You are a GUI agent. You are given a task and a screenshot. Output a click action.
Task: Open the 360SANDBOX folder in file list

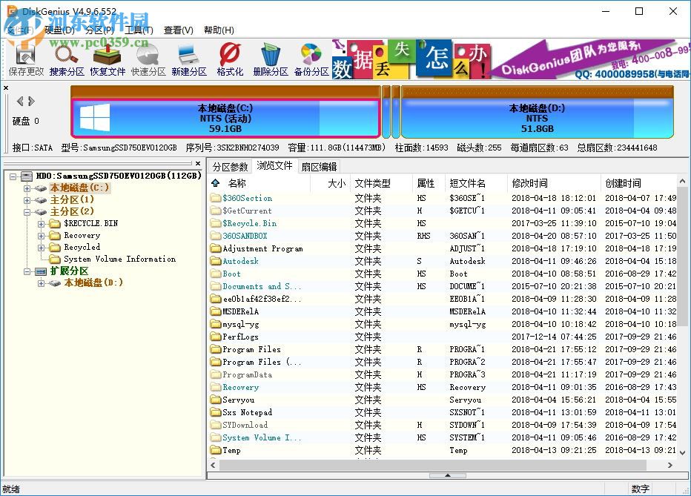pos(247,235)
